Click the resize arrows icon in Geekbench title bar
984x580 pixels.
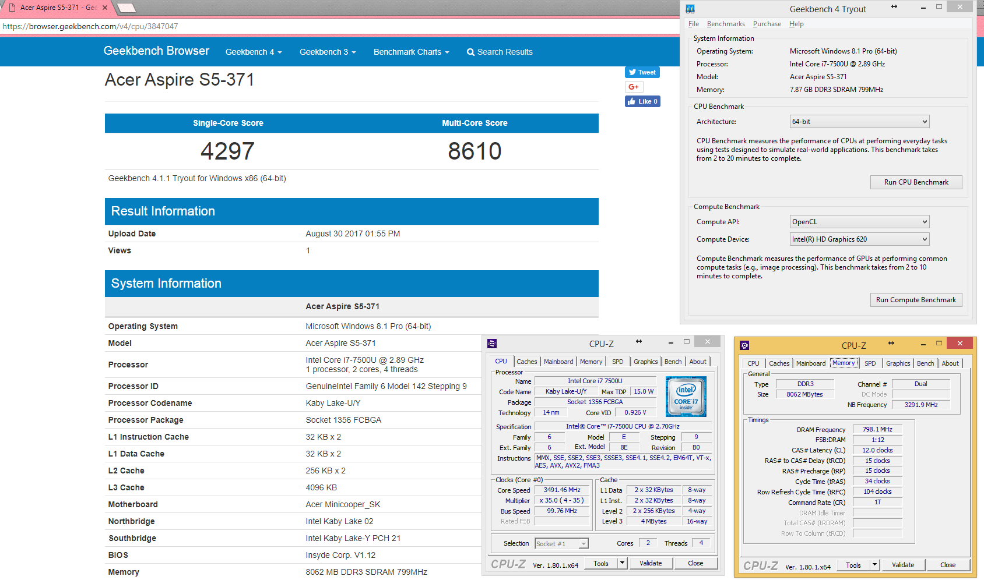[894, 7]
